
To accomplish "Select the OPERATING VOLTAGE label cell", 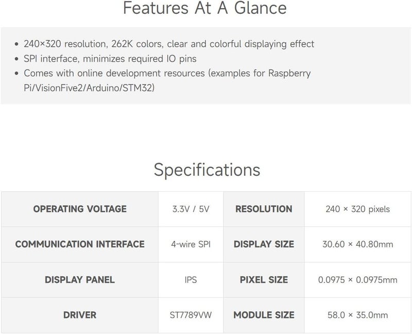I will (80, 209).
